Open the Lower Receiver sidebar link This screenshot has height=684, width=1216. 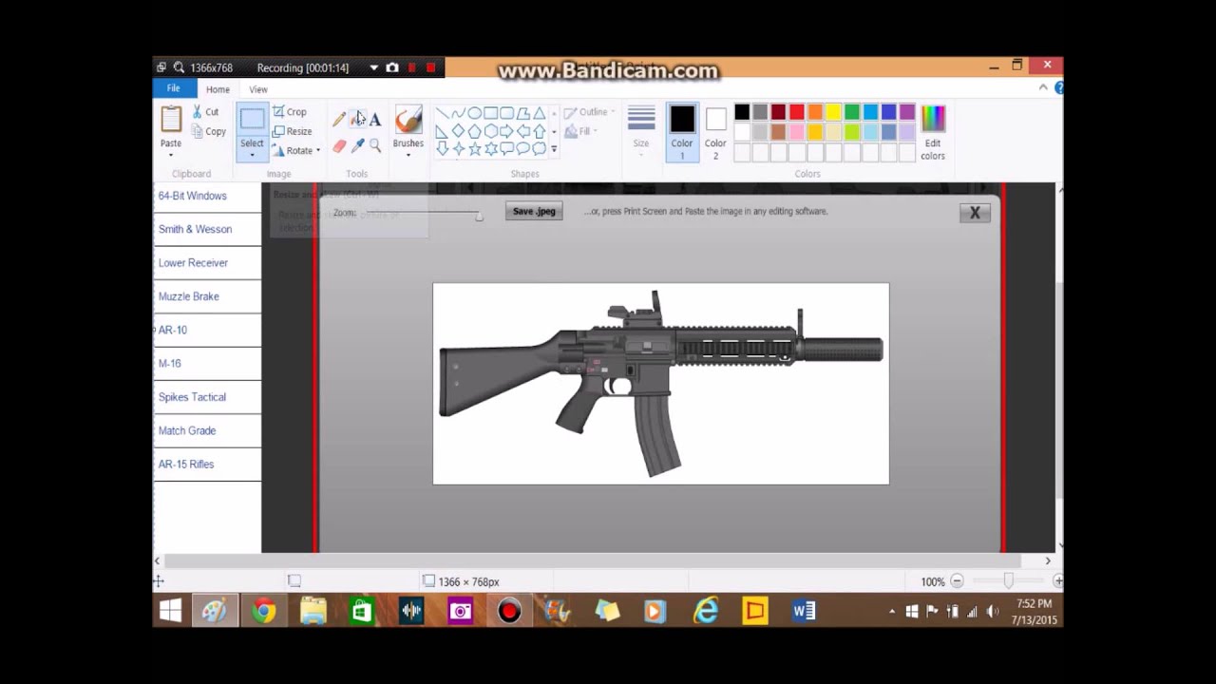tap(193, 263)
